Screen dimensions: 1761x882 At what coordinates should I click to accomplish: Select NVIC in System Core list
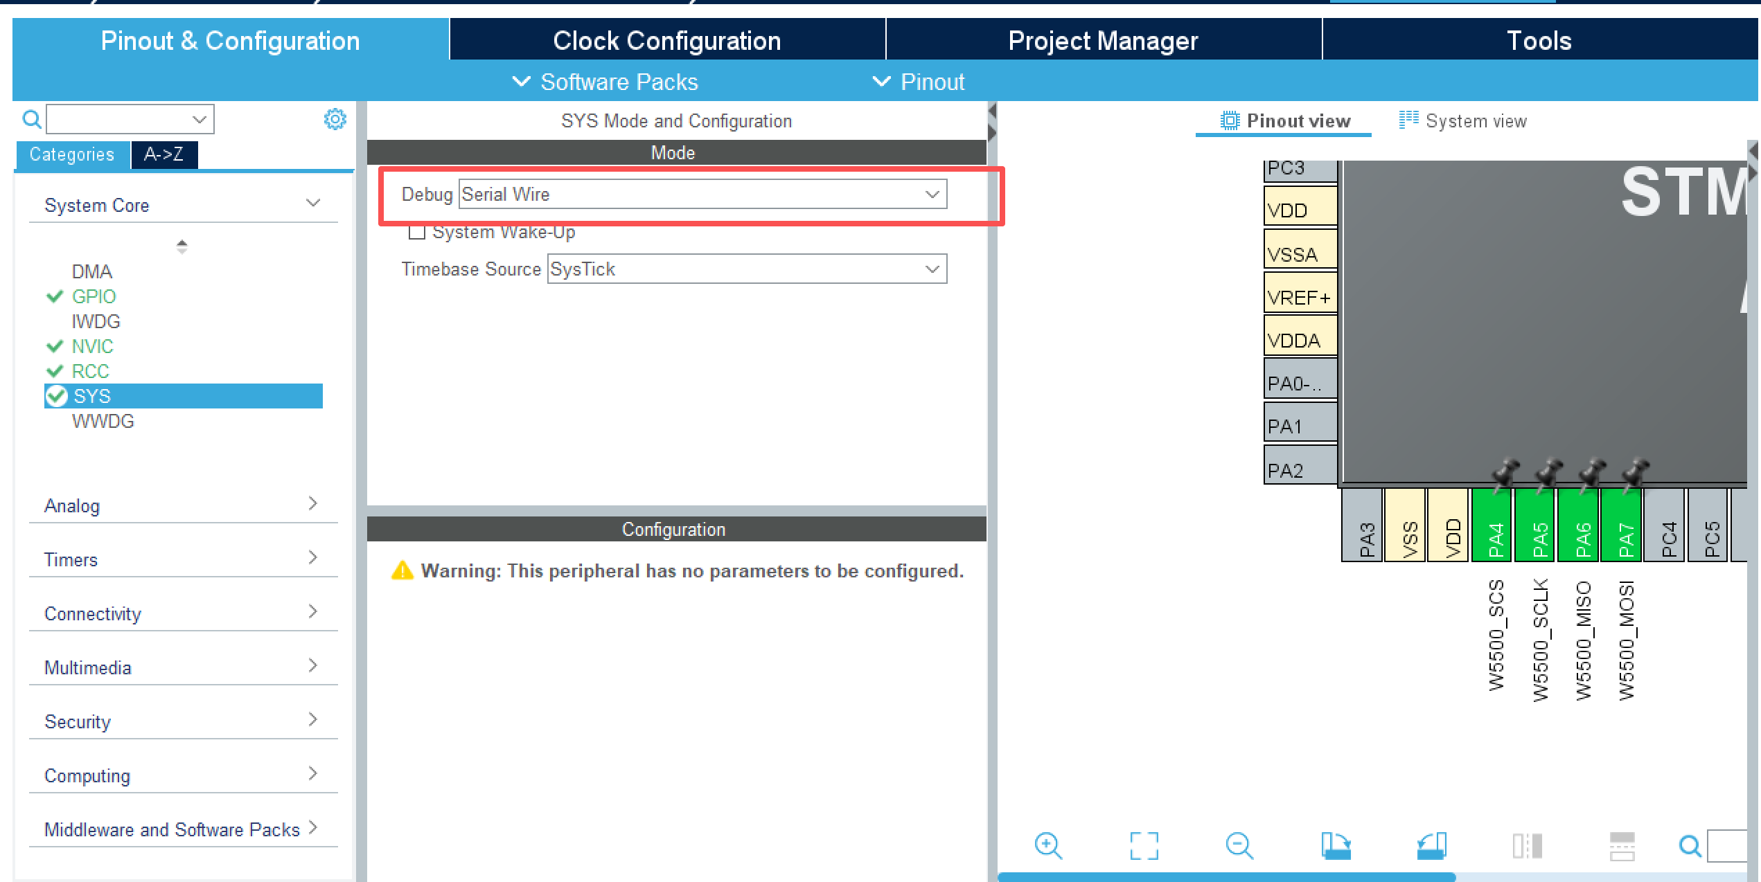(92, 346)
